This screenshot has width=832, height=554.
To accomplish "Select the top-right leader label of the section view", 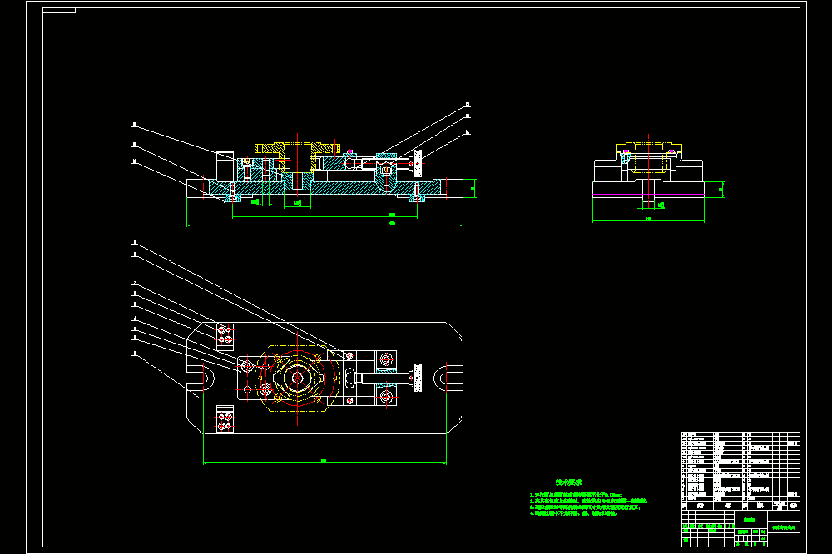I will click(x=468, y=105).
